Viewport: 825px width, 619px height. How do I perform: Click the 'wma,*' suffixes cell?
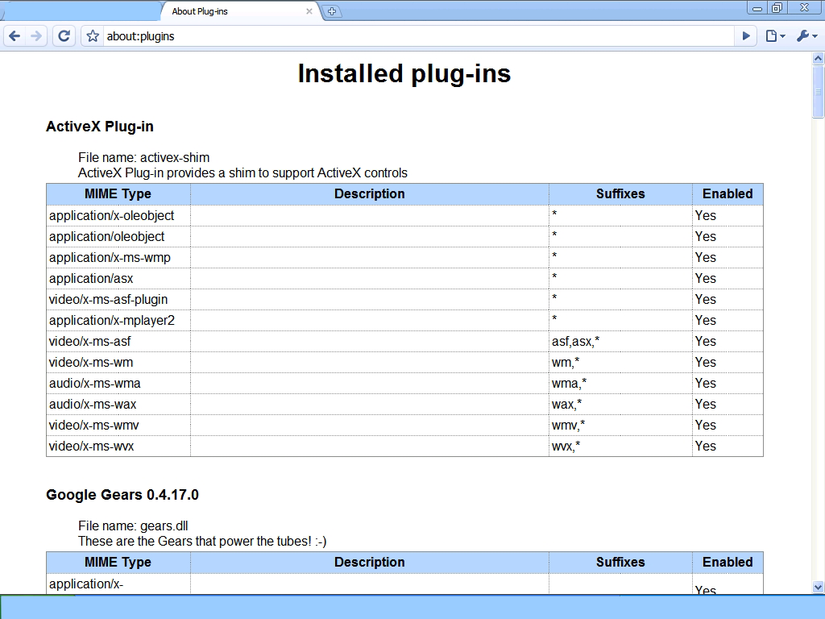620,383
